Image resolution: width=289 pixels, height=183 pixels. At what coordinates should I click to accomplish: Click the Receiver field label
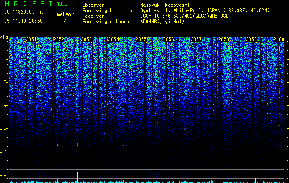[93, 16]
